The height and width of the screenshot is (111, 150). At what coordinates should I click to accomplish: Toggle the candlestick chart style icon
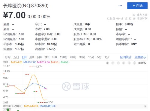[x=135, y=63]
